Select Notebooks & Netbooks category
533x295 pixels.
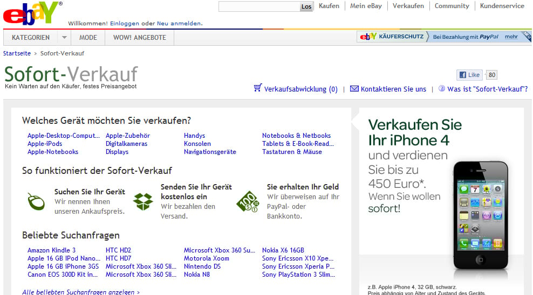(296, 136)
